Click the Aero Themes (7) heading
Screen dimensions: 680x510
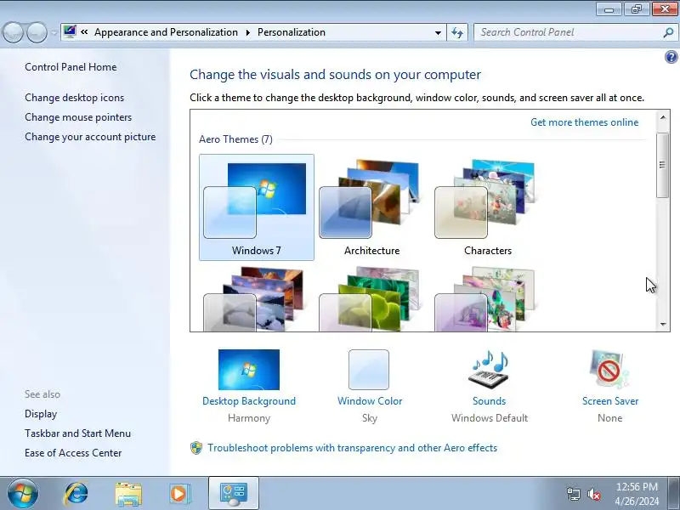pos(235,139)
